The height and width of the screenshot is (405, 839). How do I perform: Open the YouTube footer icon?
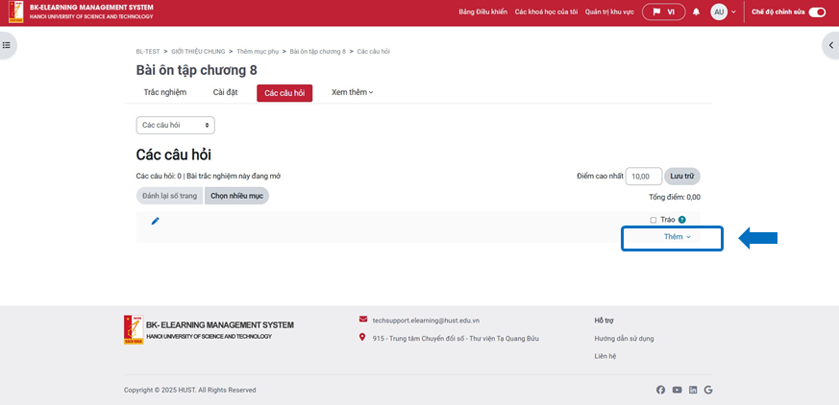pos(678,390)
